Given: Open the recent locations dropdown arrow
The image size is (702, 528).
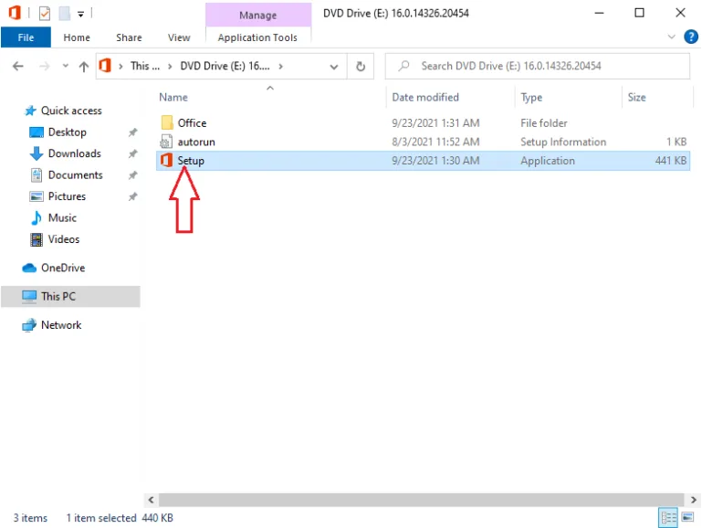Looking at the screenshot, I should [x=65, y=66].
